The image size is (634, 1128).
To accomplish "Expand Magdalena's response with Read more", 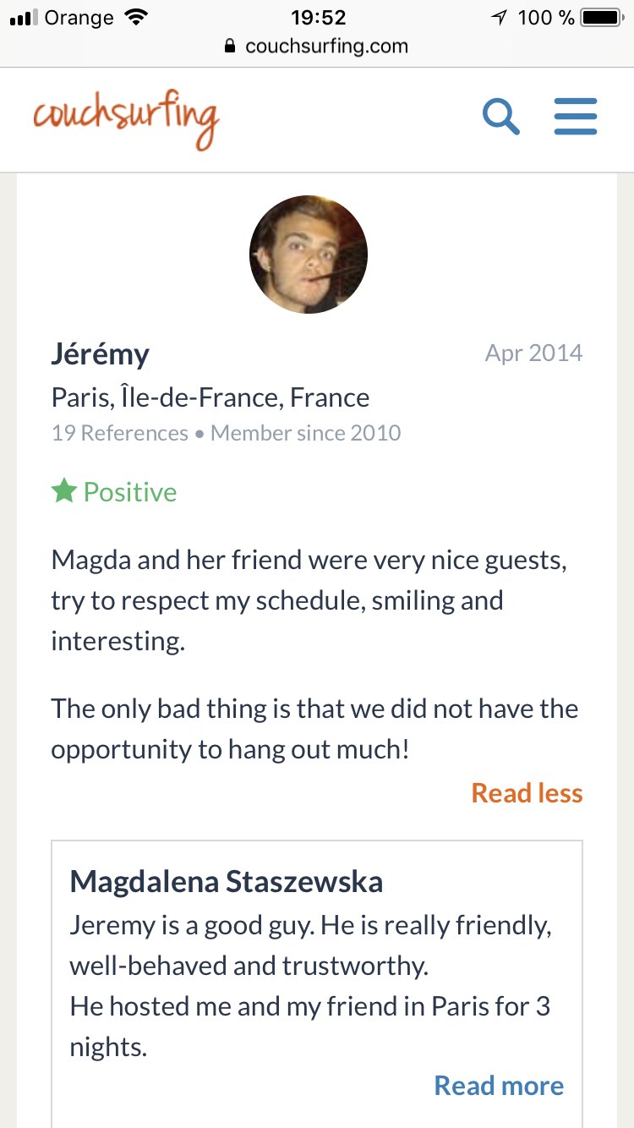I will click(499, 1086).
